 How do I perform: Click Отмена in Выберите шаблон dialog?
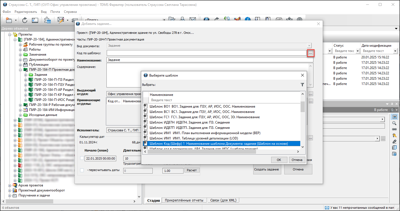pyautogui.click(x=297, y=160)
